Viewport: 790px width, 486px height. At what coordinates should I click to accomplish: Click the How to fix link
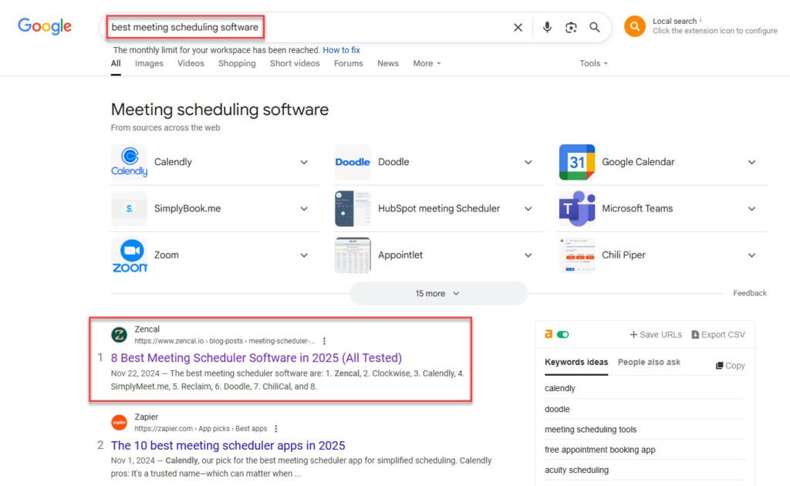click(x=341, y=50)
